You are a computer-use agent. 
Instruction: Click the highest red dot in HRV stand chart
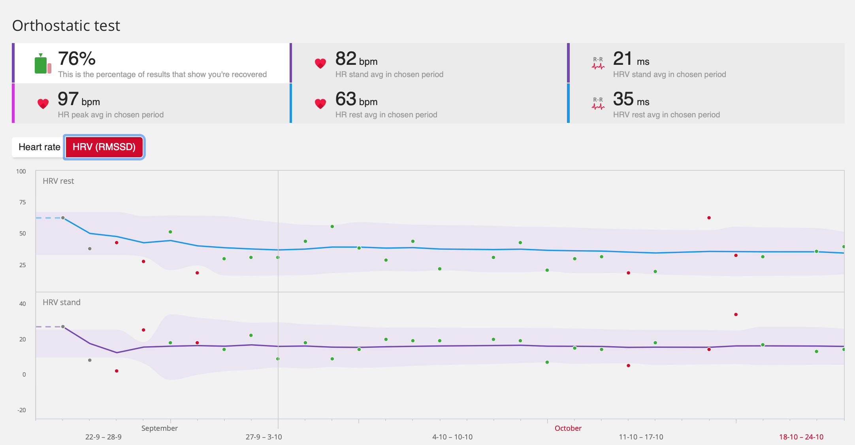(736, 315)
